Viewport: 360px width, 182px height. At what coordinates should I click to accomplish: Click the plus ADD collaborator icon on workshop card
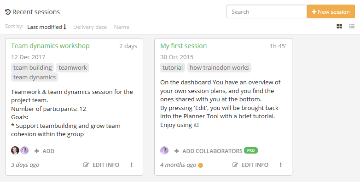click(x=36, y=151)
